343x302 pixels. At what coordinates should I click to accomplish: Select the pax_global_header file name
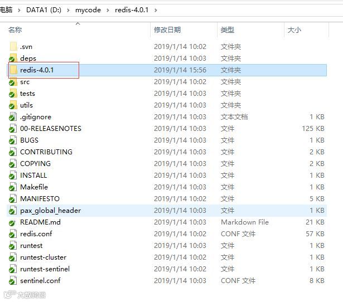click(51, 211)
